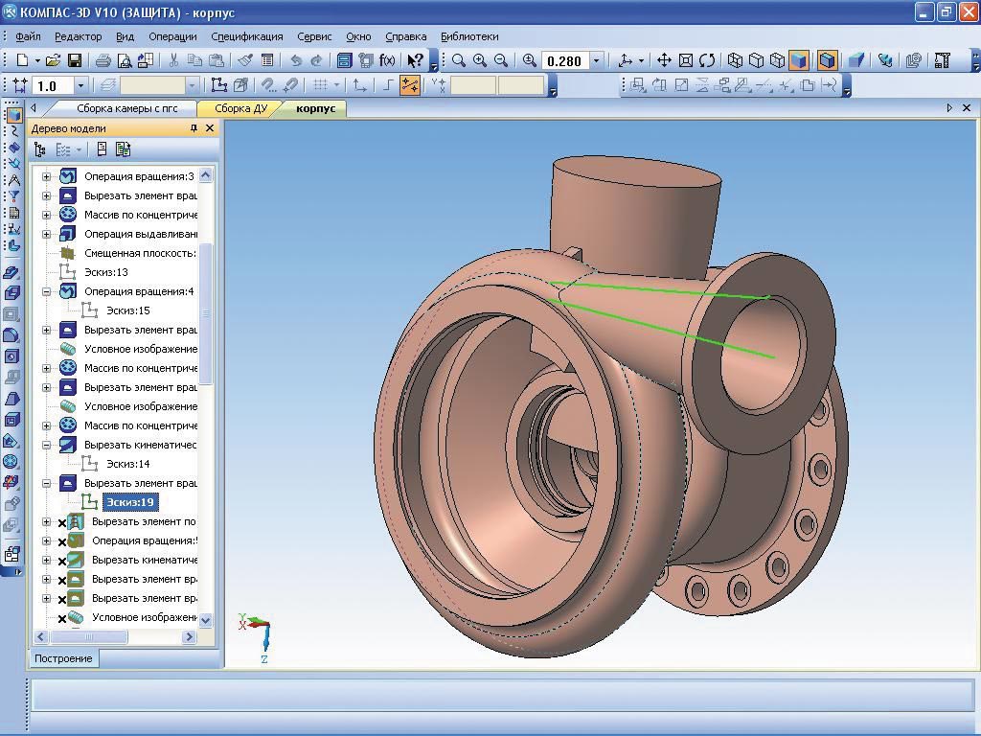Select Эскиз:14 in the model tree
The width and height of the screenshot is (981, 736).
pos(127,464)
